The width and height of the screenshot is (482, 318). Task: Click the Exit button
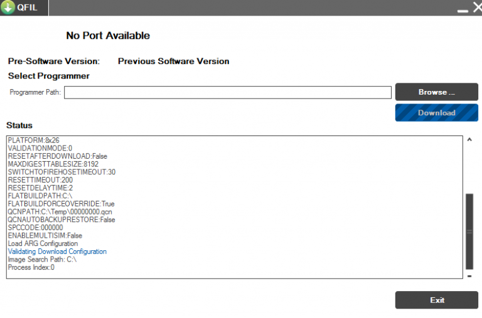(436, 300)
